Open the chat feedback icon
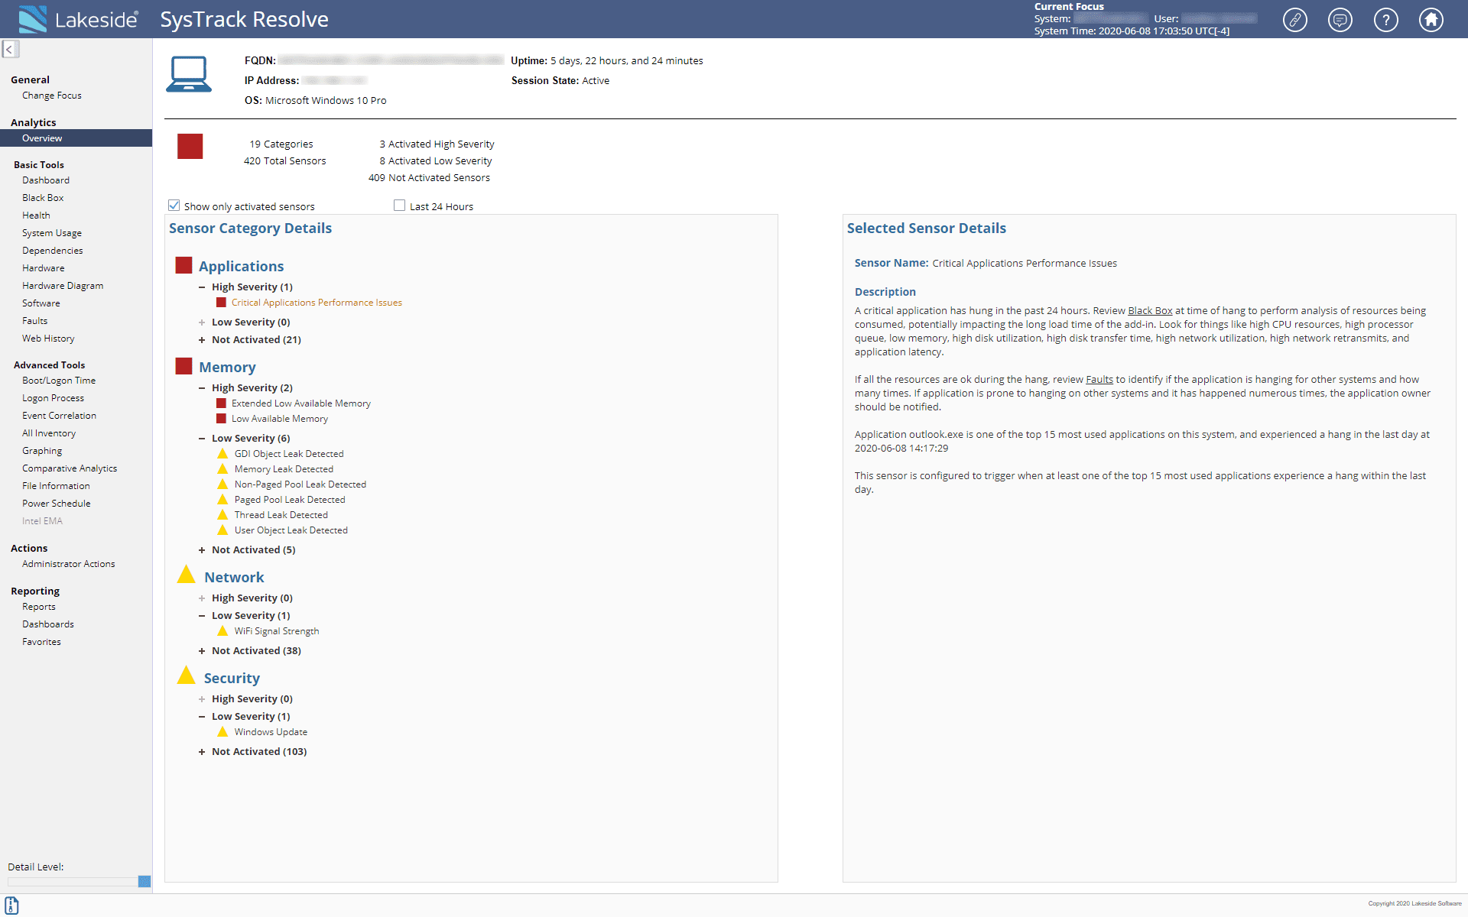The image size is (1468, 917). tap(1340, 19)
